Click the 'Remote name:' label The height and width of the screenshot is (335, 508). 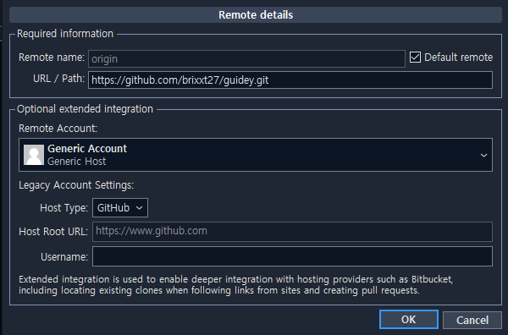pos(52,58)
